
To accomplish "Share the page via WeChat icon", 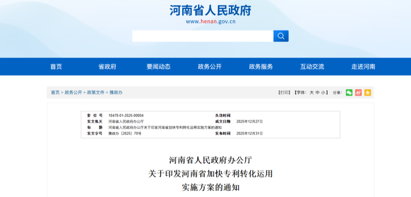I will pos(349,93).
